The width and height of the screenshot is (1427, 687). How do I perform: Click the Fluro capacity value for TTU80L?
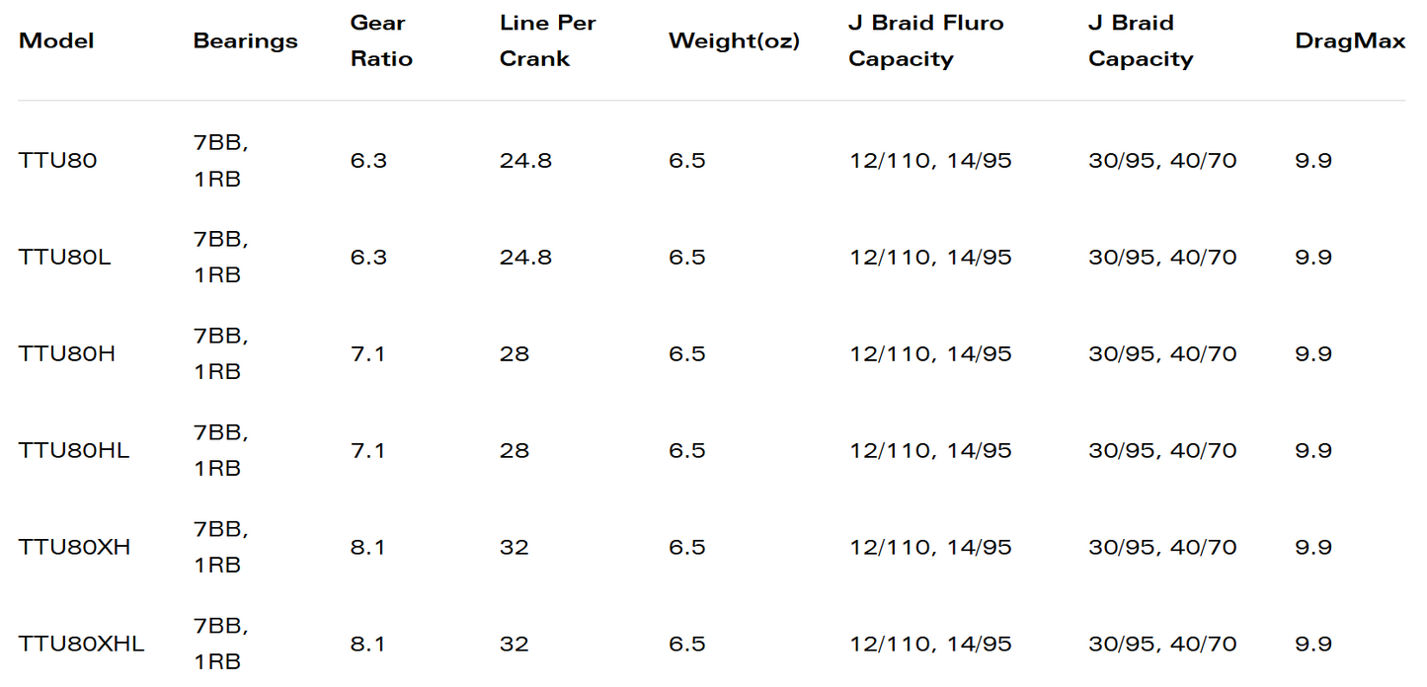pyautogui.click(x=929, y=257)
